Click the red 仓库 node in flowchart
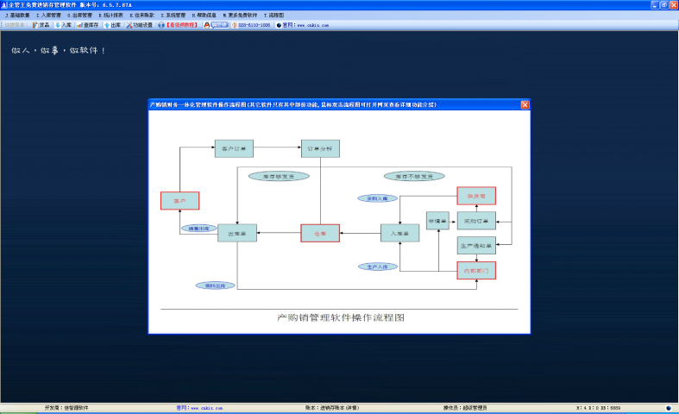Image resolution: width=679 pixels, height=414 pixels. [320, 233]
